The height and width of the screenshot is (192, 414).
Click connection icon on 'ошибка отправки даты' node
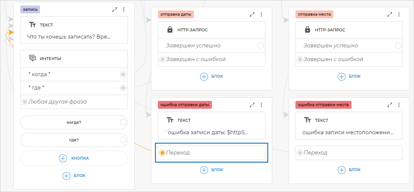252,105
